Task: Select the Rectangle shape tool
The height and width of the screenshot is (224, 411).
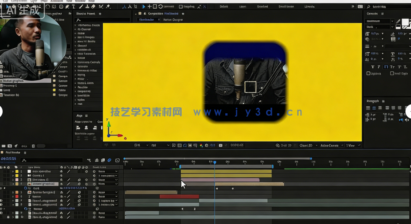Action: point(61,6)
